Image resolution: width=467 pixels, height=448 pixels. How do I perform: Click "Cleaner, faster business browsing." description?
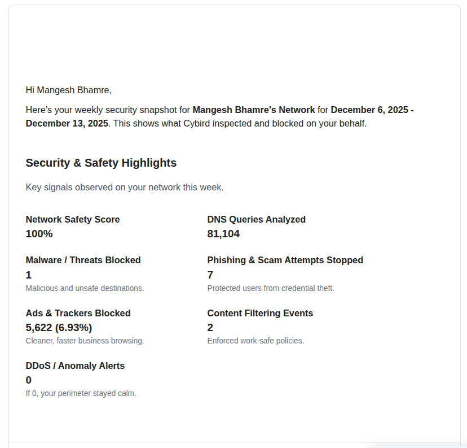85,341
